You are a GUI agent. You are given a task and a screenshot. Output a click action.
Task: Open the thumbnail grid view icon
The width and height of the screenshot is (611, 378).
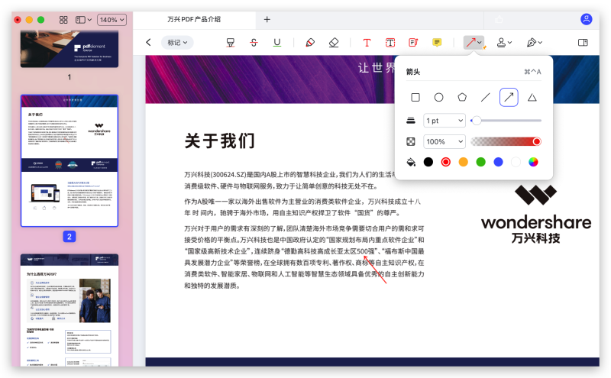(63, 20)
